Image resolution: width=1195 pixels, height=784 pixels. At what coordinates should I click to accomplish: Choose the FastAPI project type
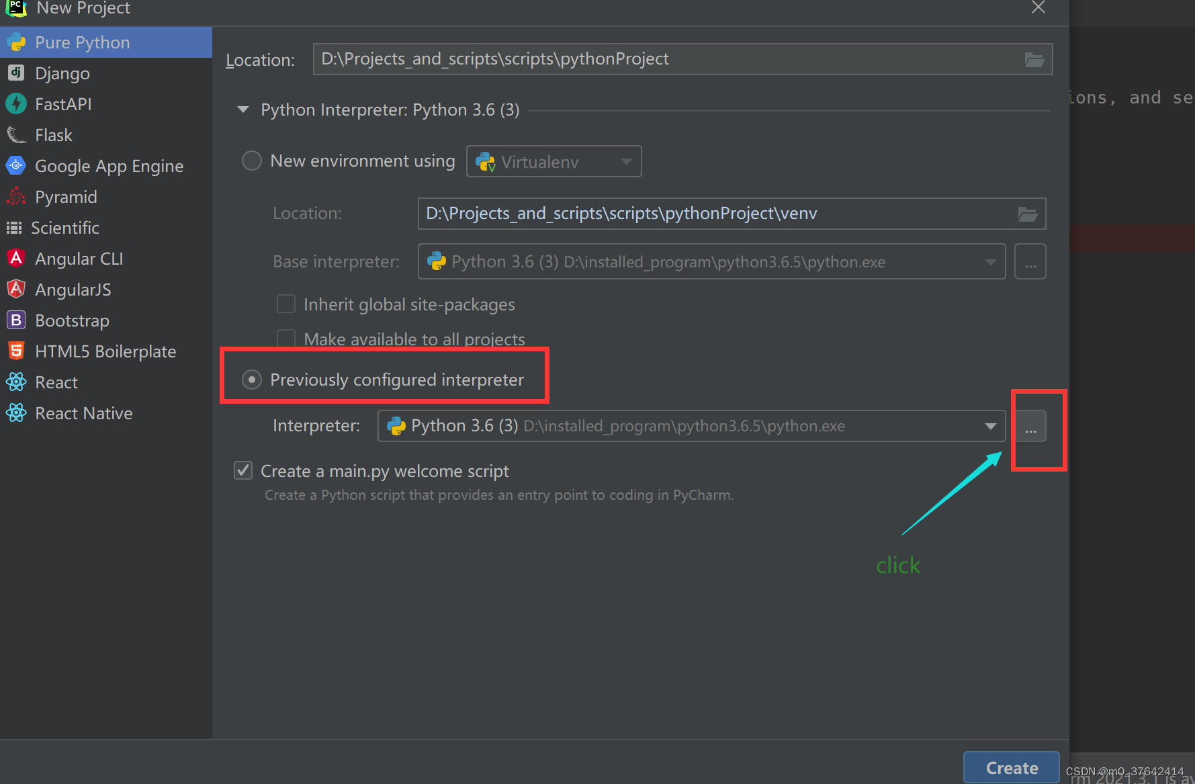(106, 104)
